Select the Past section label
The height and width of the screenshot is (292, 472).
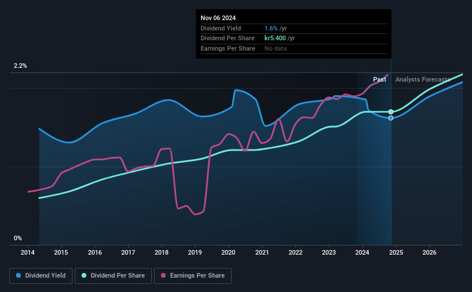pos(379,79)
